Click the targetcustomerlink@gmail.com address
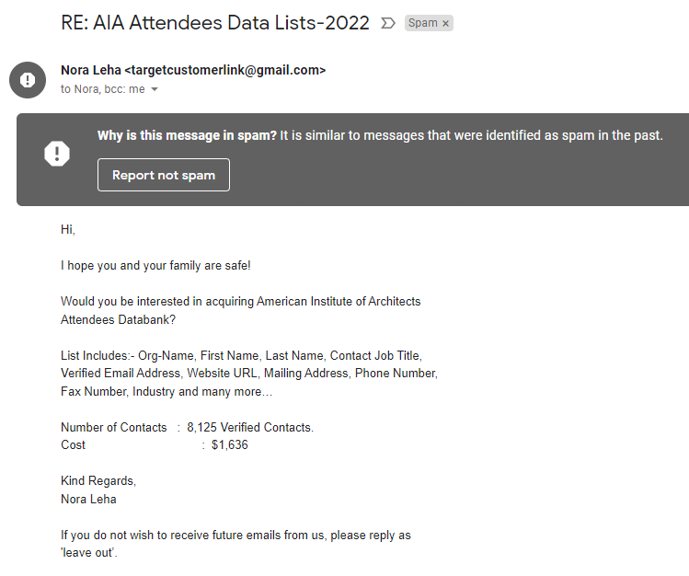This screenshot has height=576, width=689. [x=225, y=70]
